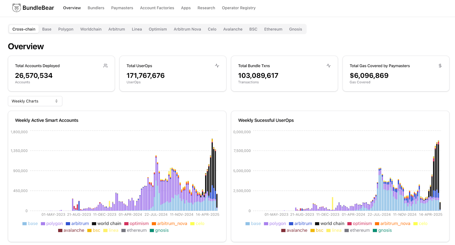
Task: Toggle optimism in Active Smart Accounts legend
Action: pyautogui.click(x=136, y=224)
